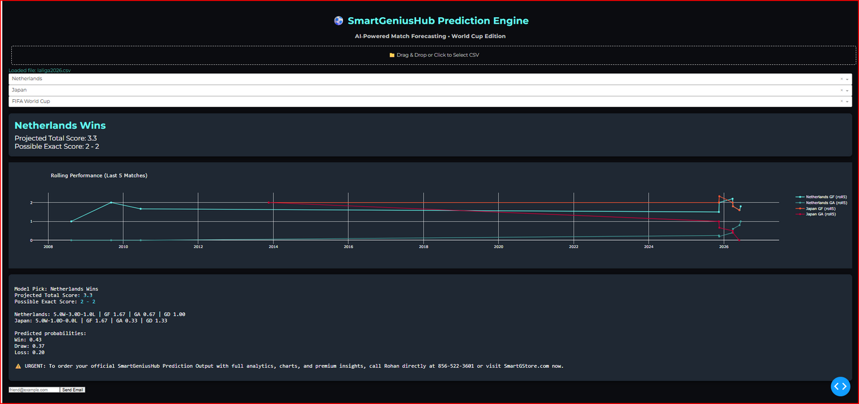Click 'Possible Exact Score: 2 - 2' in summary card
859x404 pixels.
click(x=57, y=146)
